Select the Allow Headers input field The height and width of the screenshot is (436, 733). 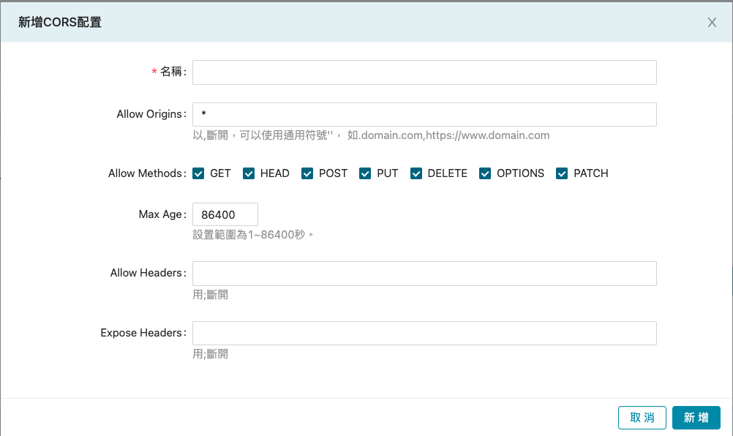pyautogui.click(x=424, y=274)
